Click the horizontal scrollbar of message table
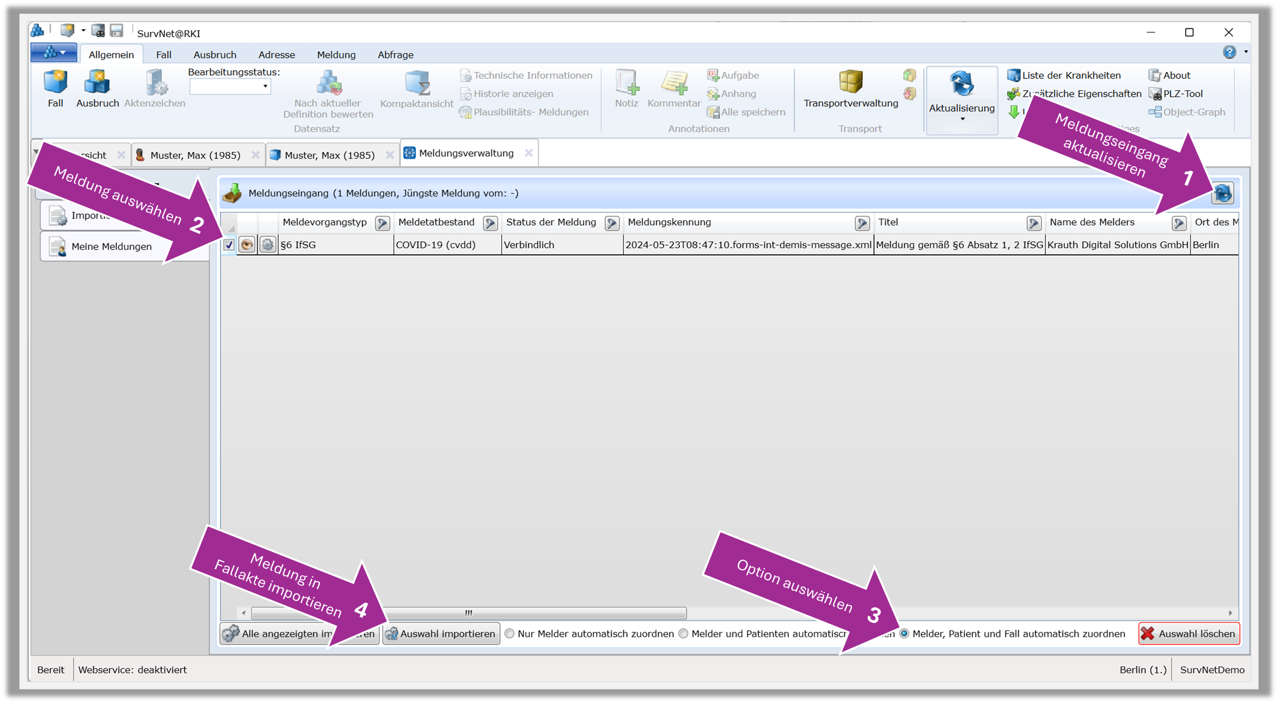This screenshot has height=703, width=1278. (468, 613)
